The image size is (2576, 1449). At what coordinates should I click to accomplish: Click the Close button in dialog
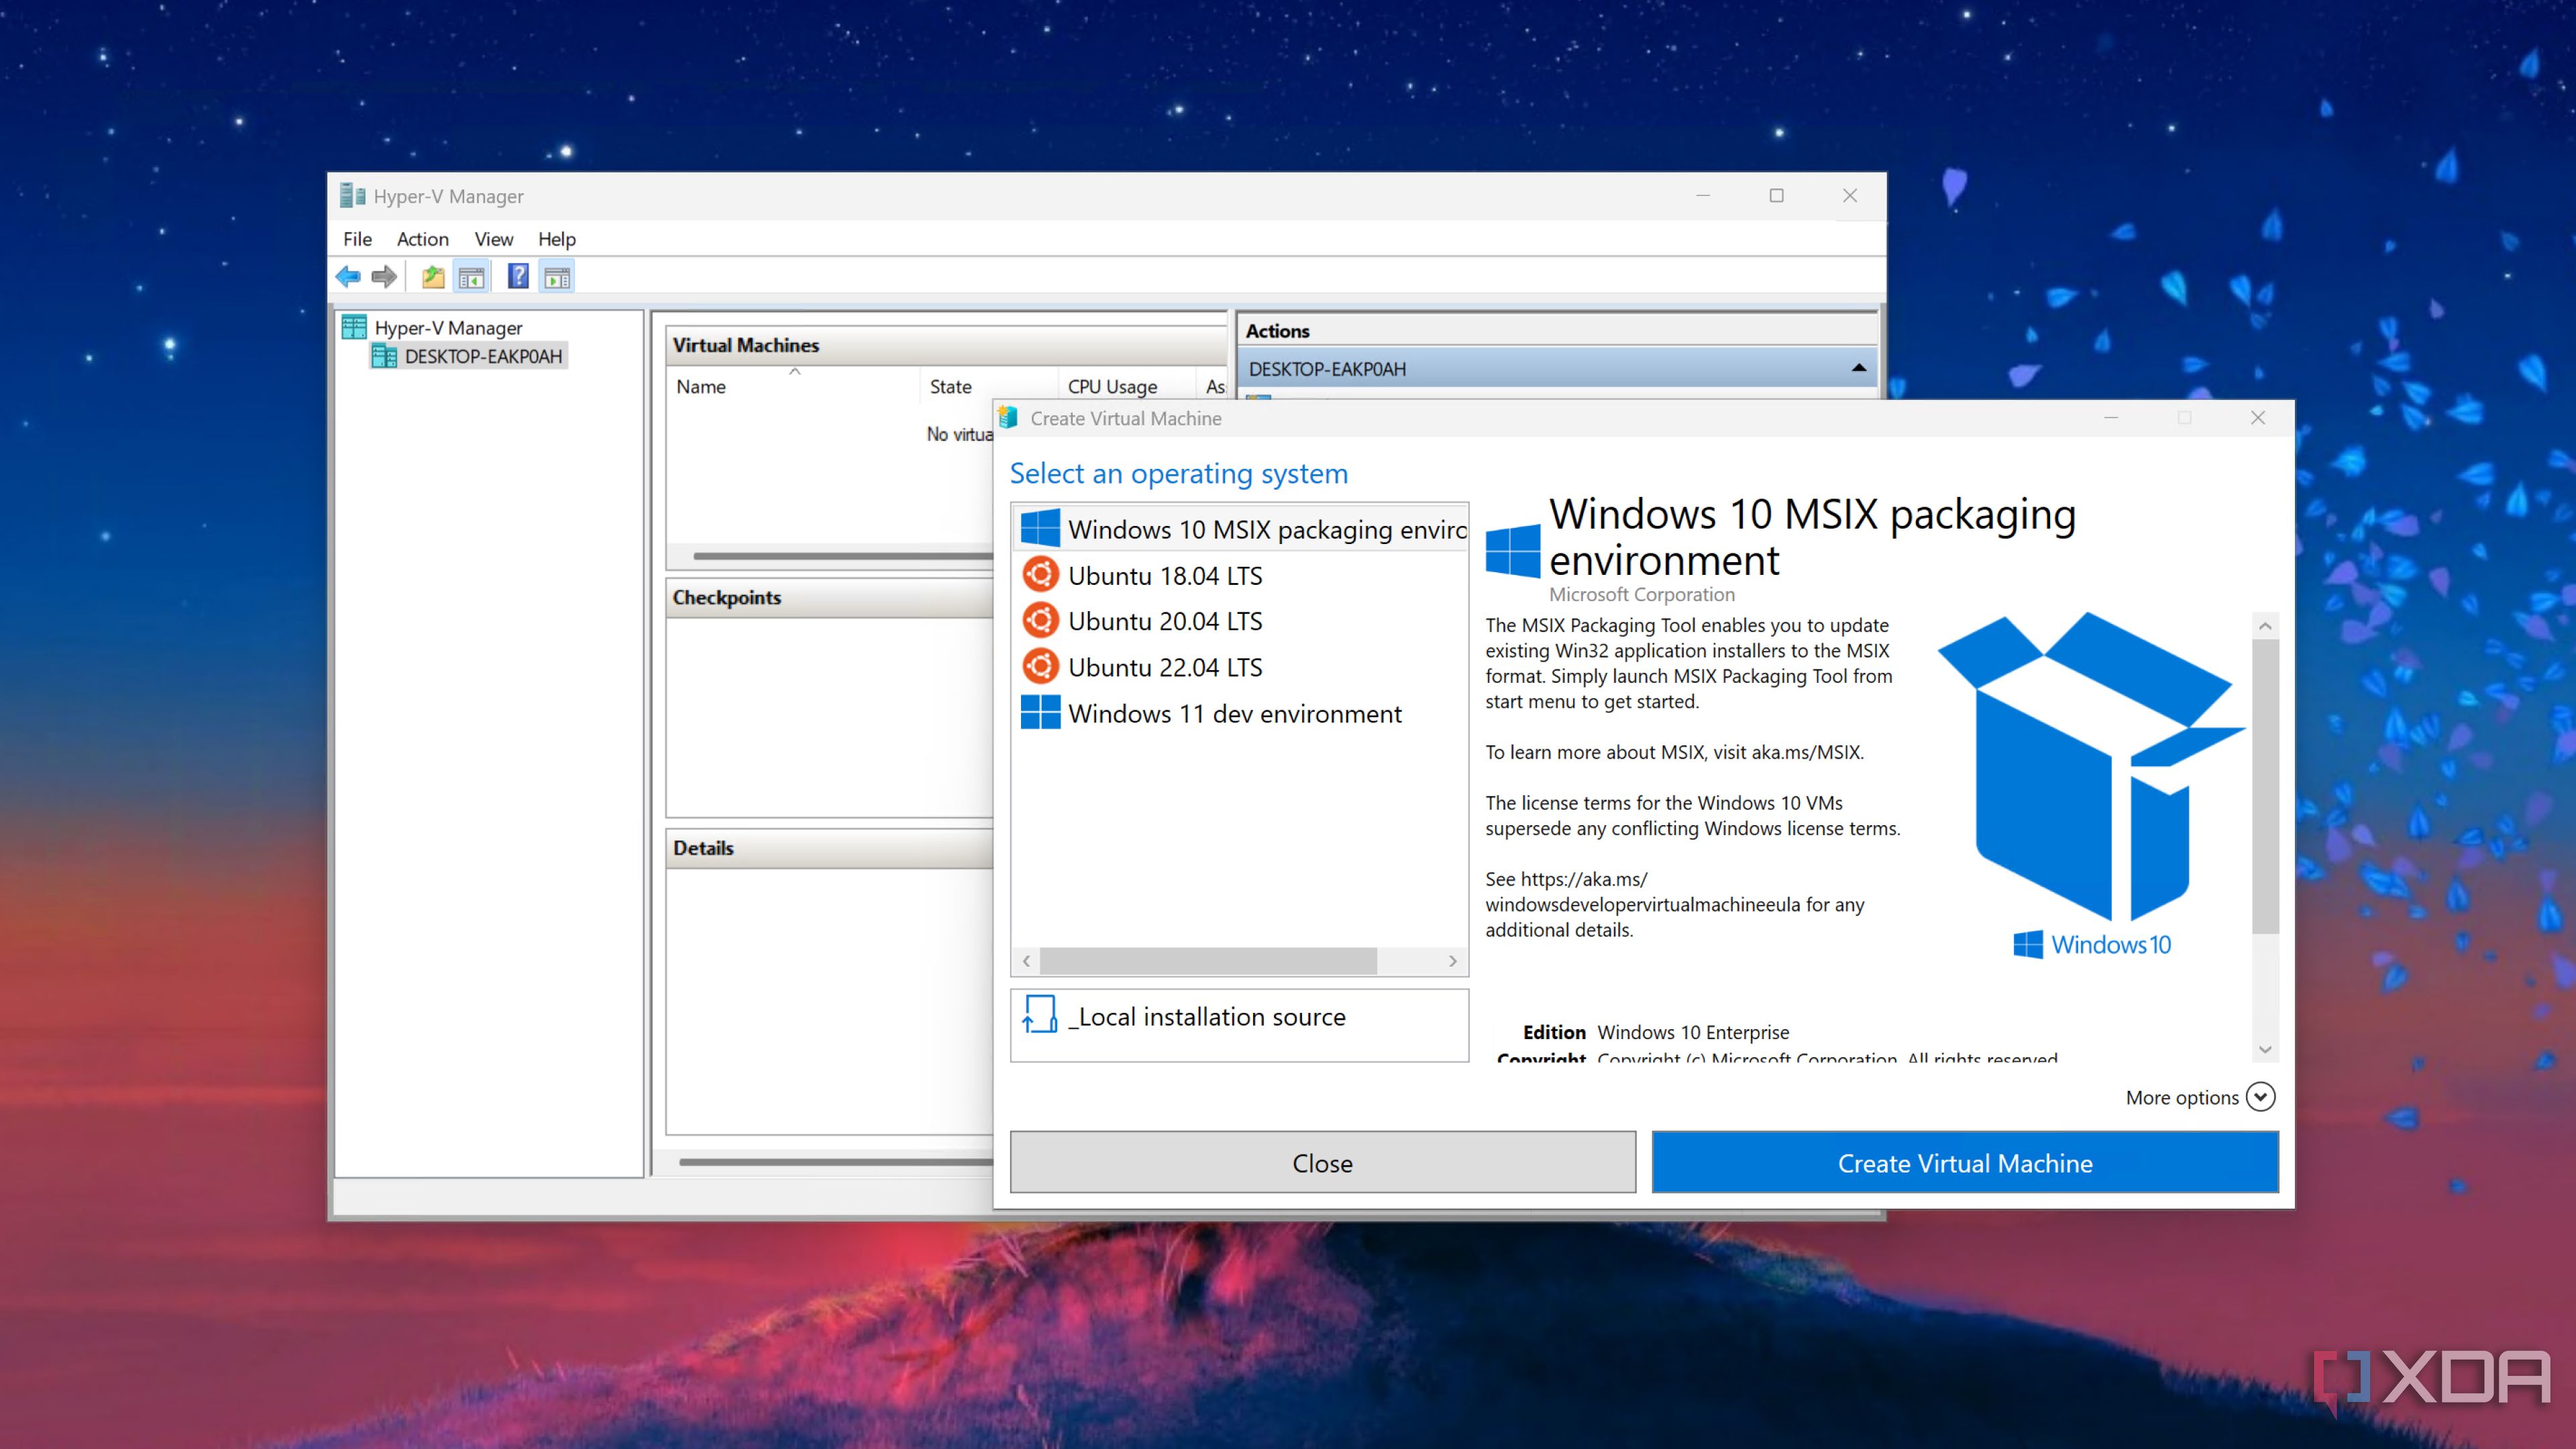pos(1322,1163)
